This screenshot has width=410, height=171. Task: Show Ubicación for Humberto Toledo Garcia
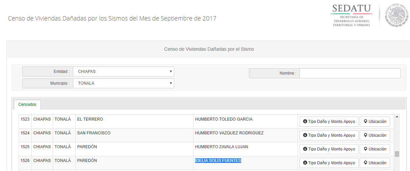point(375,122)
